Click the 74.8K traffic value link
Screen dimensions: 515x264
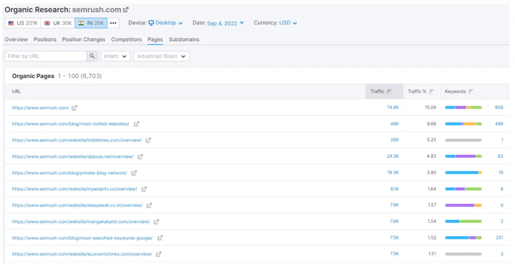tap(393, 107)
